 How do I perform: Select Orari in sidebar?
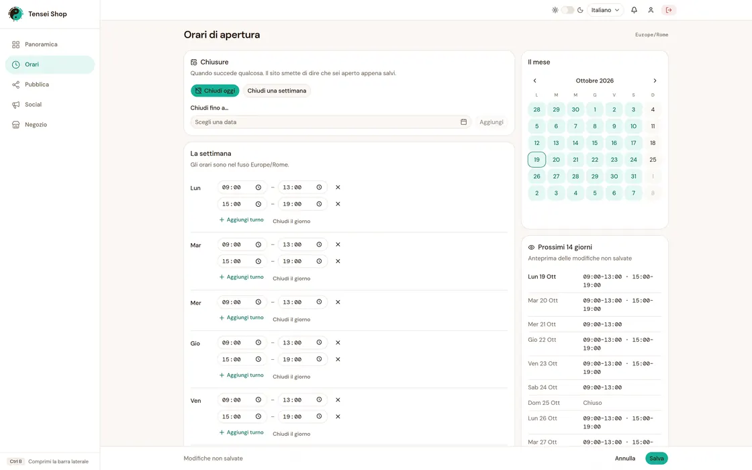tap(50, 64)
